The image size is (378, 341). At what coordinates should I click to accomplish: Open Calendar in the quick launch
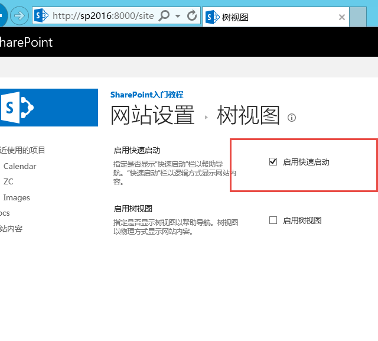19,166
